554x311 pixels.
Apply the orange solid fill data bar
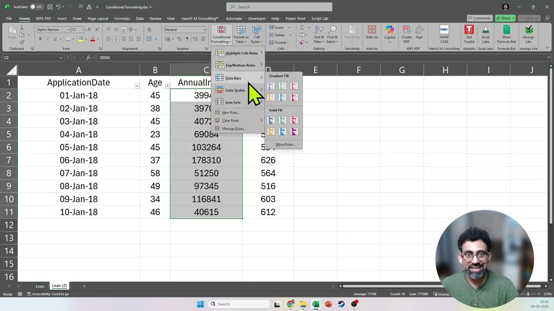click(271, 132)
